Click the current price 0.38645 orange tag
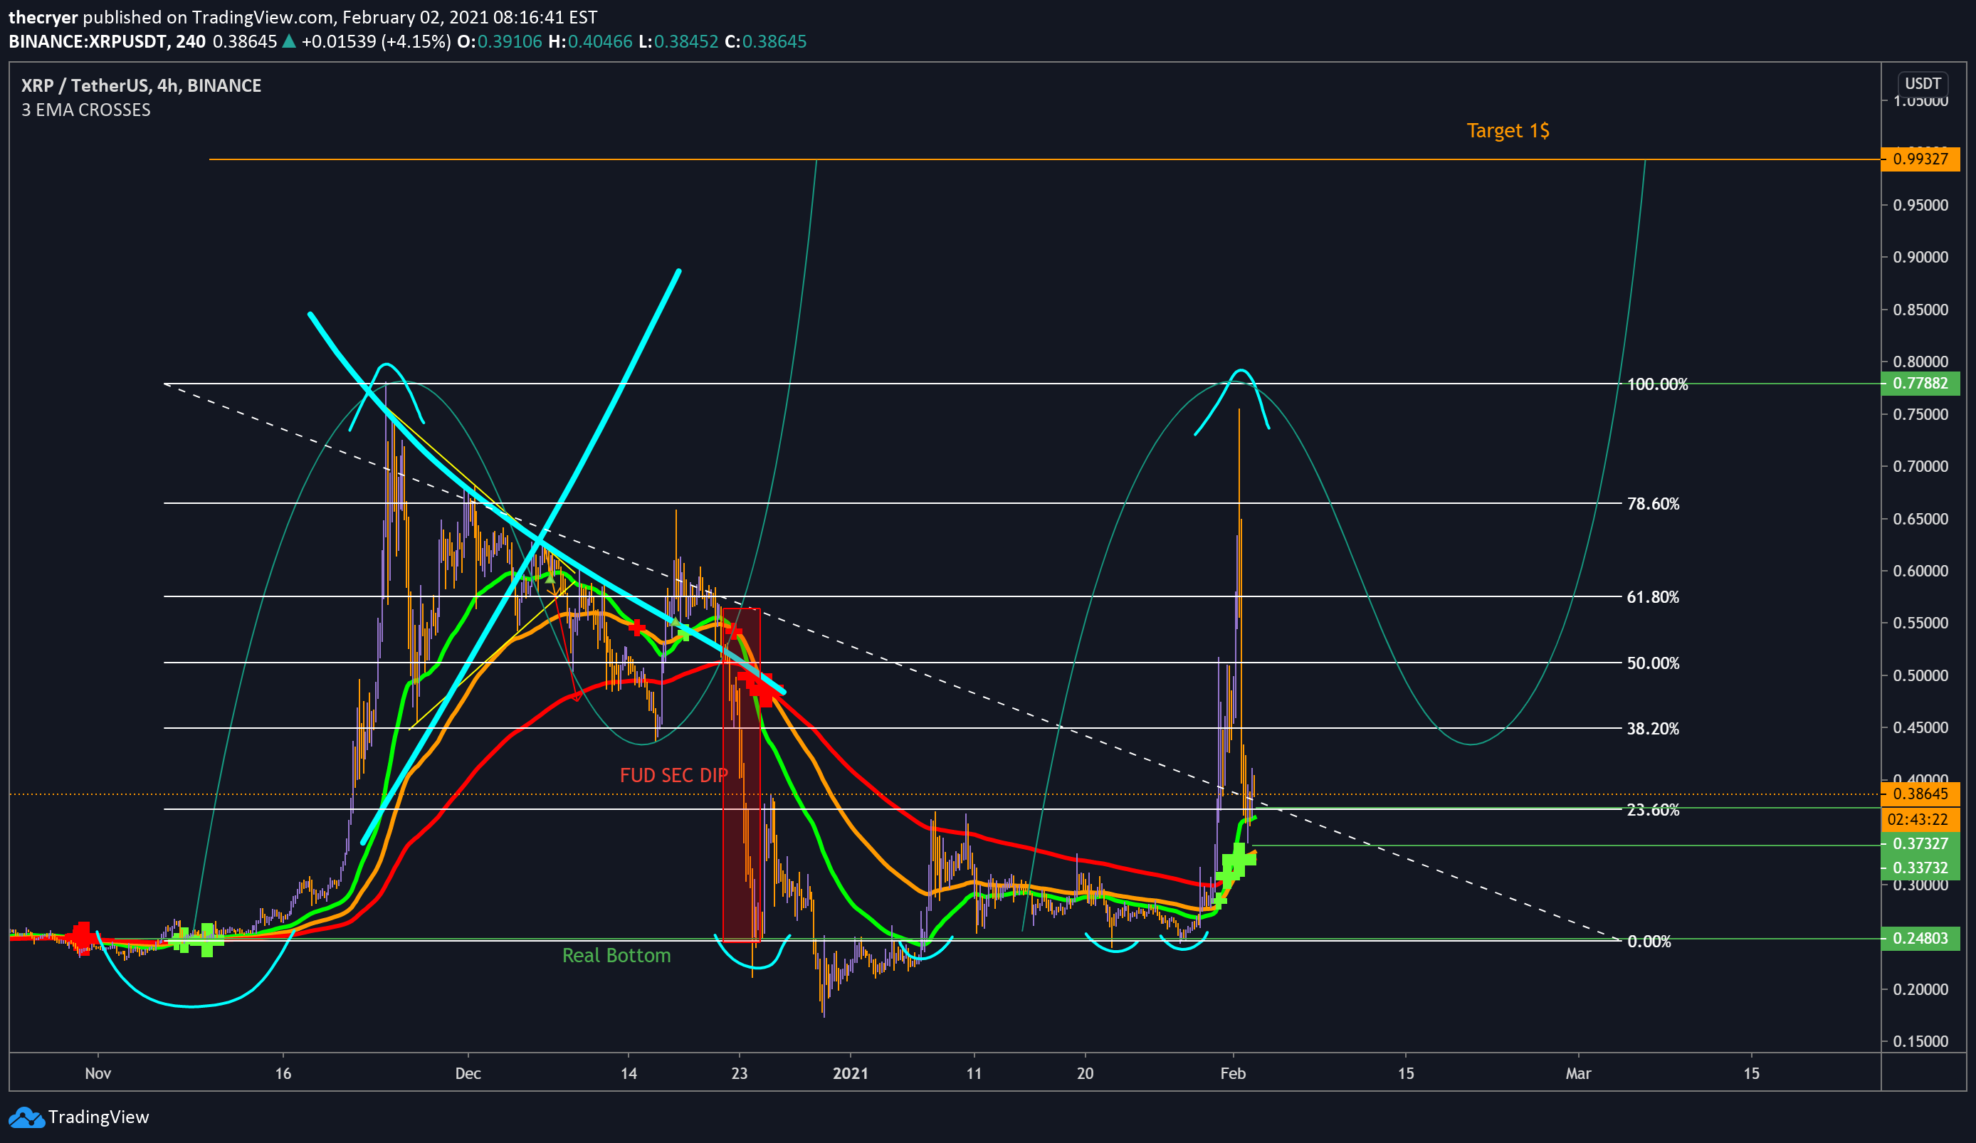Screen dimensions: 1976x1143 tap(1920, 794)
